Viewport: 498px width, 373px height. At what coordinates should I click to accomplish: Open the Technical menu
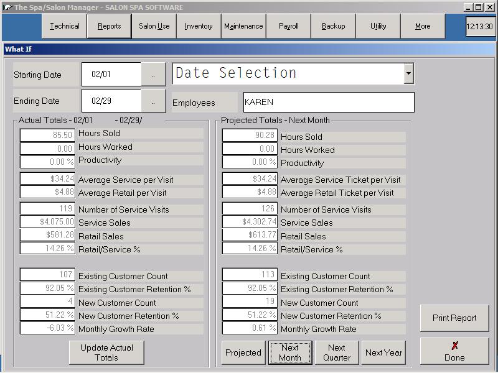pos(65,27)
